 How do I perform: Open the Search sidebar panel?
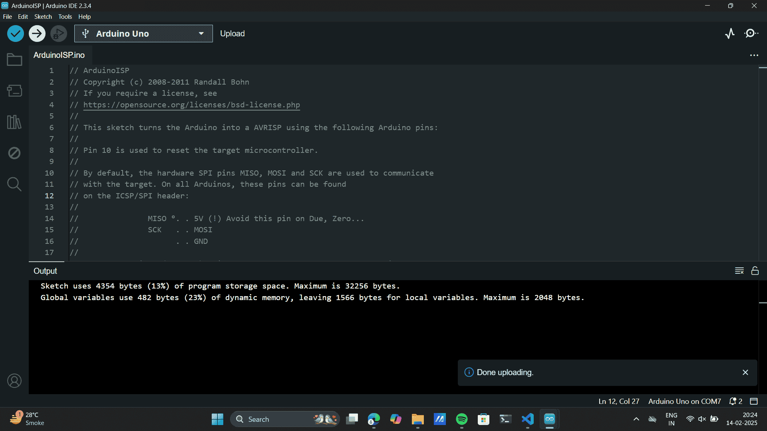pos(14,184)
